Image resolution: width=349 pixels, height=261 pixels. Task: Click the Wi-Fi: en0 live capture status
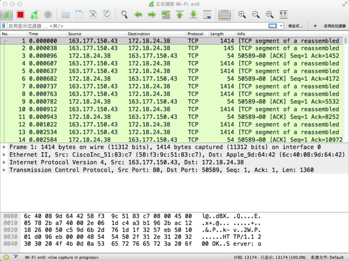[62, 258]
